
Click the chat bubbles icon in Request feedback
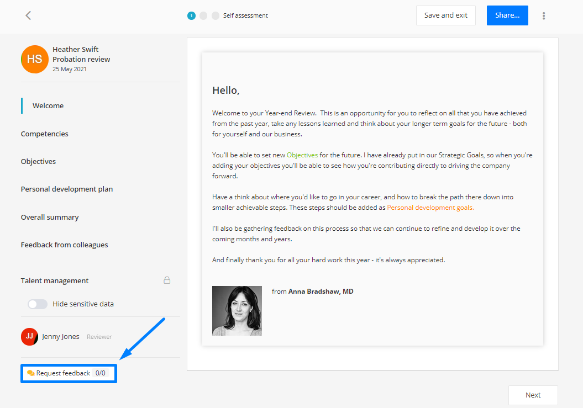tap(31, 373)
